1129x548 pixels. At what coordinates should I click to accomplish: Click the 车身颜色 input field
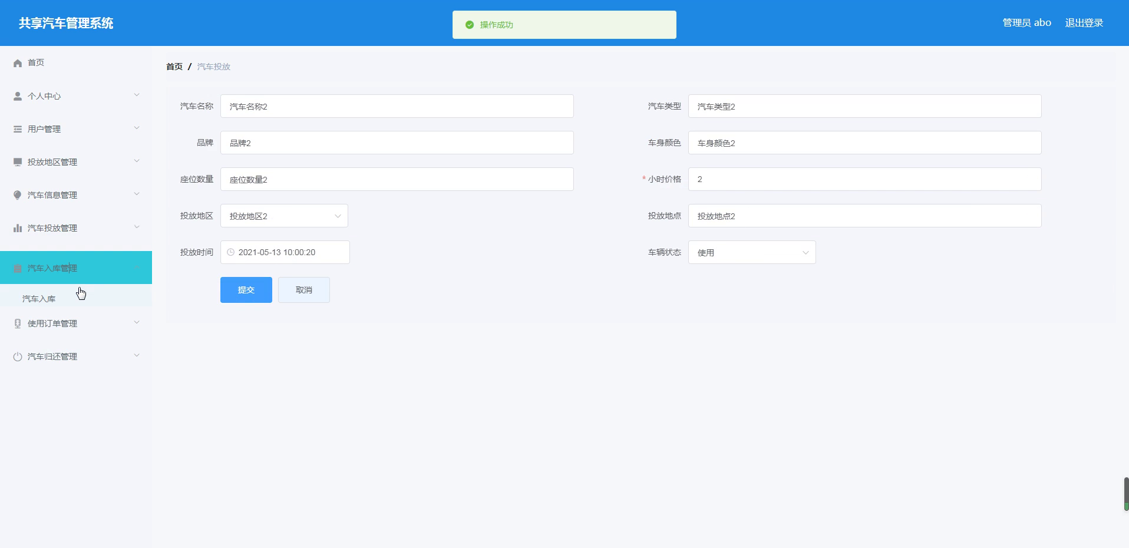865,143
